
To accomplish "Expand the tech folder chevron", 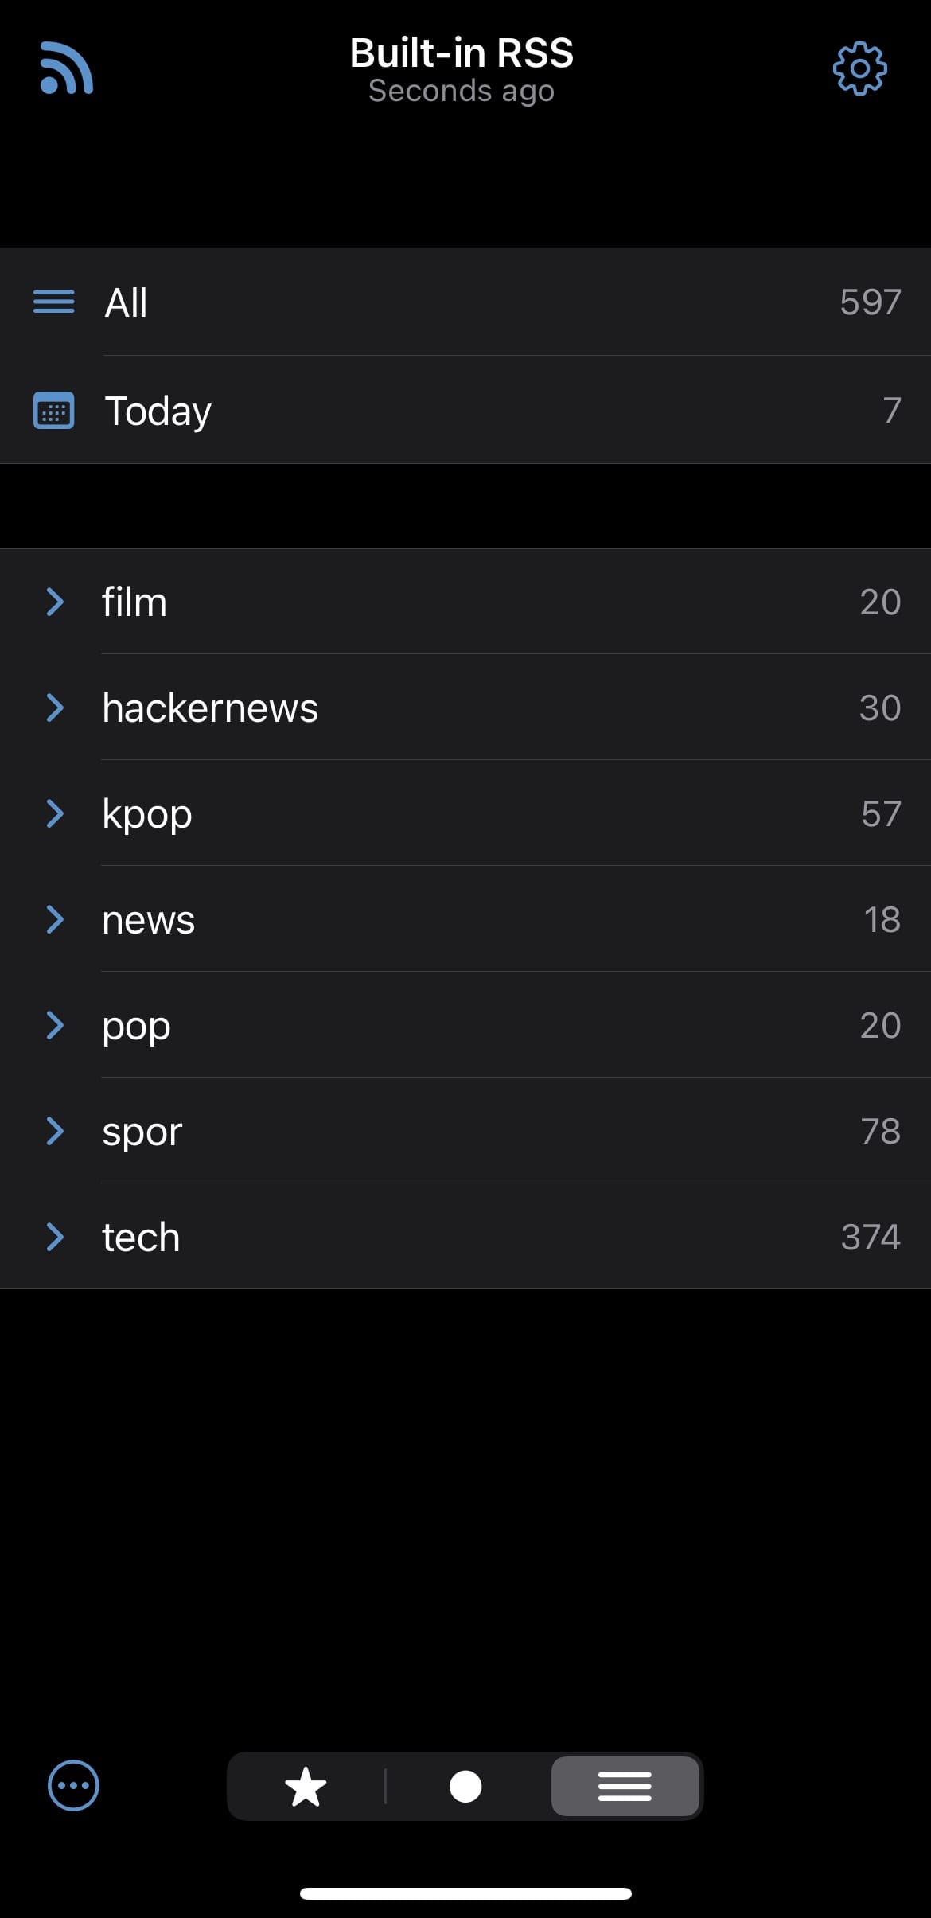I will coord(54,1237).
